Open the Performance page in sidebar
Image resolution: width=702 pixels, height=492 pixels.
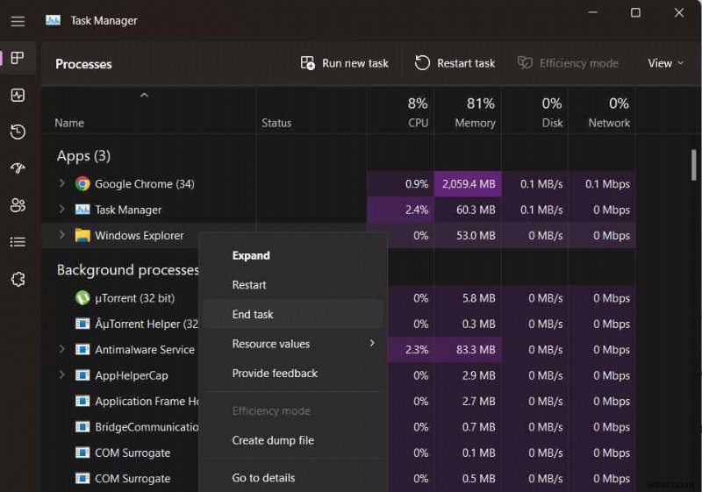[x=18, y=95]
